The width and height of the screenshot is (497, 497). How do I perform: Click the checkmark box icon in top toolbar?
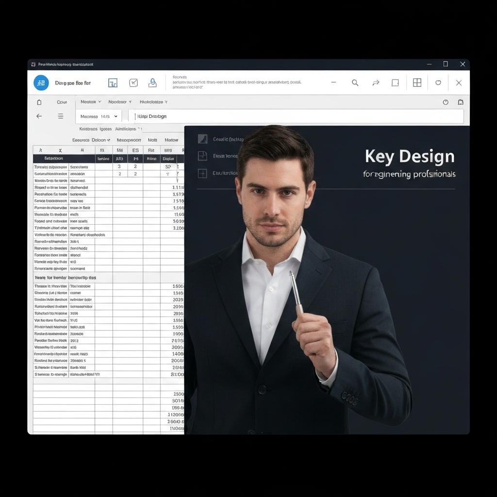pyautogui.click(x=133, y=83)
